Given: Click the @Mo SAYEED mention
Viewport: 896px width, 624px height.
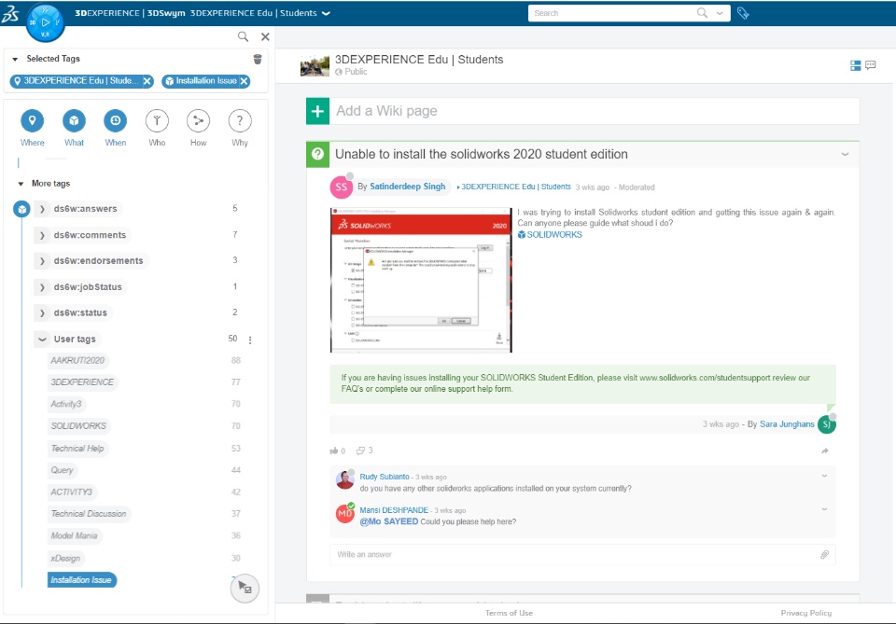Looking at the screenshot, I should (388, 521).
